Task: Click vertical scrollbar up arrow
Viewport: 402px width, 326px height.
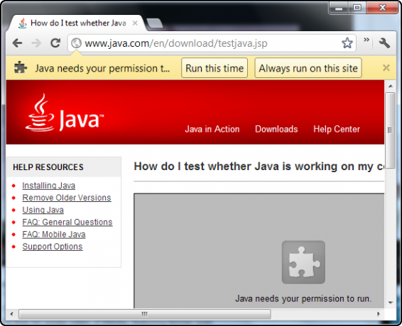Action: click(391, 86)
